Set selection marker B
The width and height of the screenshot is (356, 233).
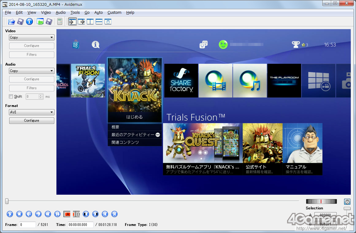pyautogui.click(x=77, y=214)
